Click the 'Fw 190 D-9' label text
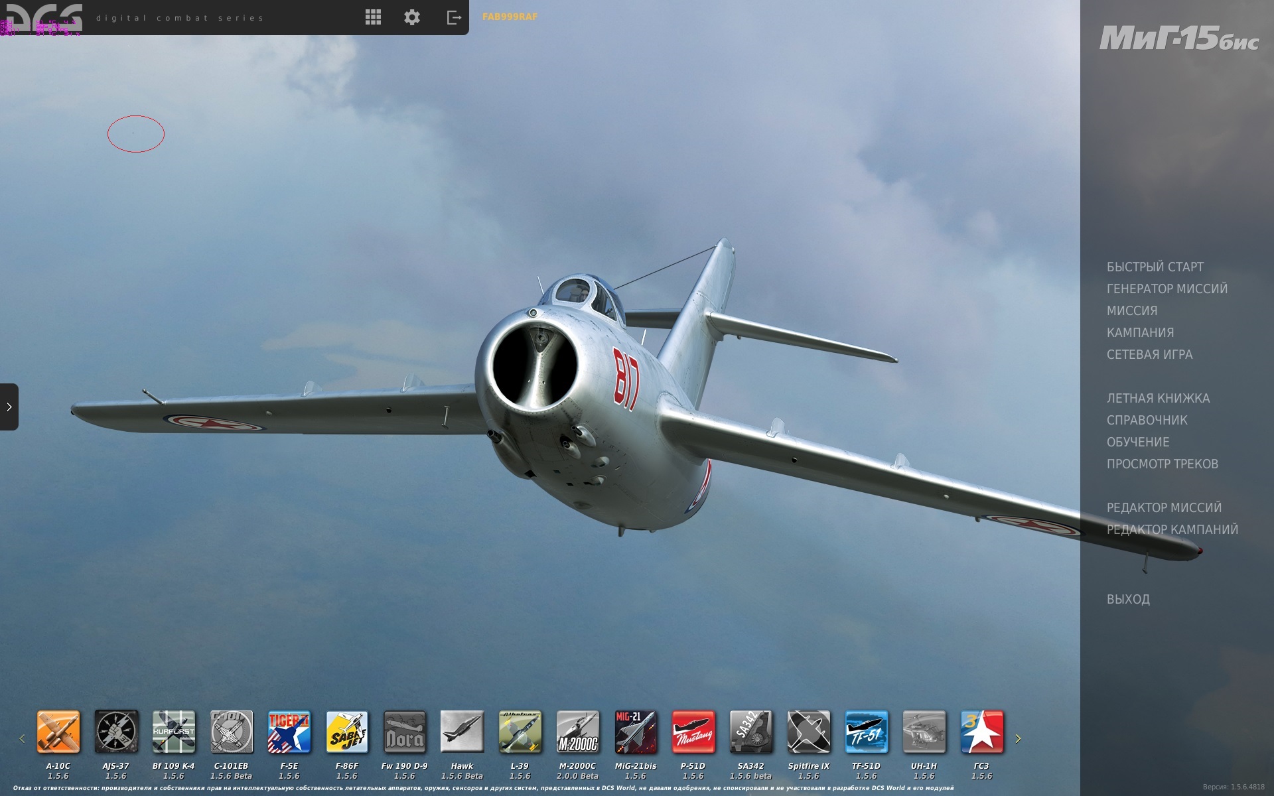This screenshot has height=796, width=1274. tap(404, 765)
